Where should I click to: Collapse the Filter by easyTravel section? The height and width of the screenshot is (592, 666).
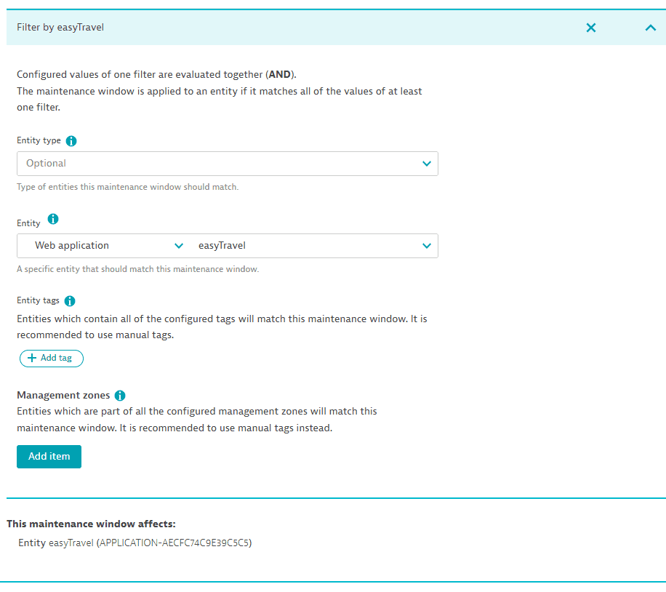[x=650, y=28]
